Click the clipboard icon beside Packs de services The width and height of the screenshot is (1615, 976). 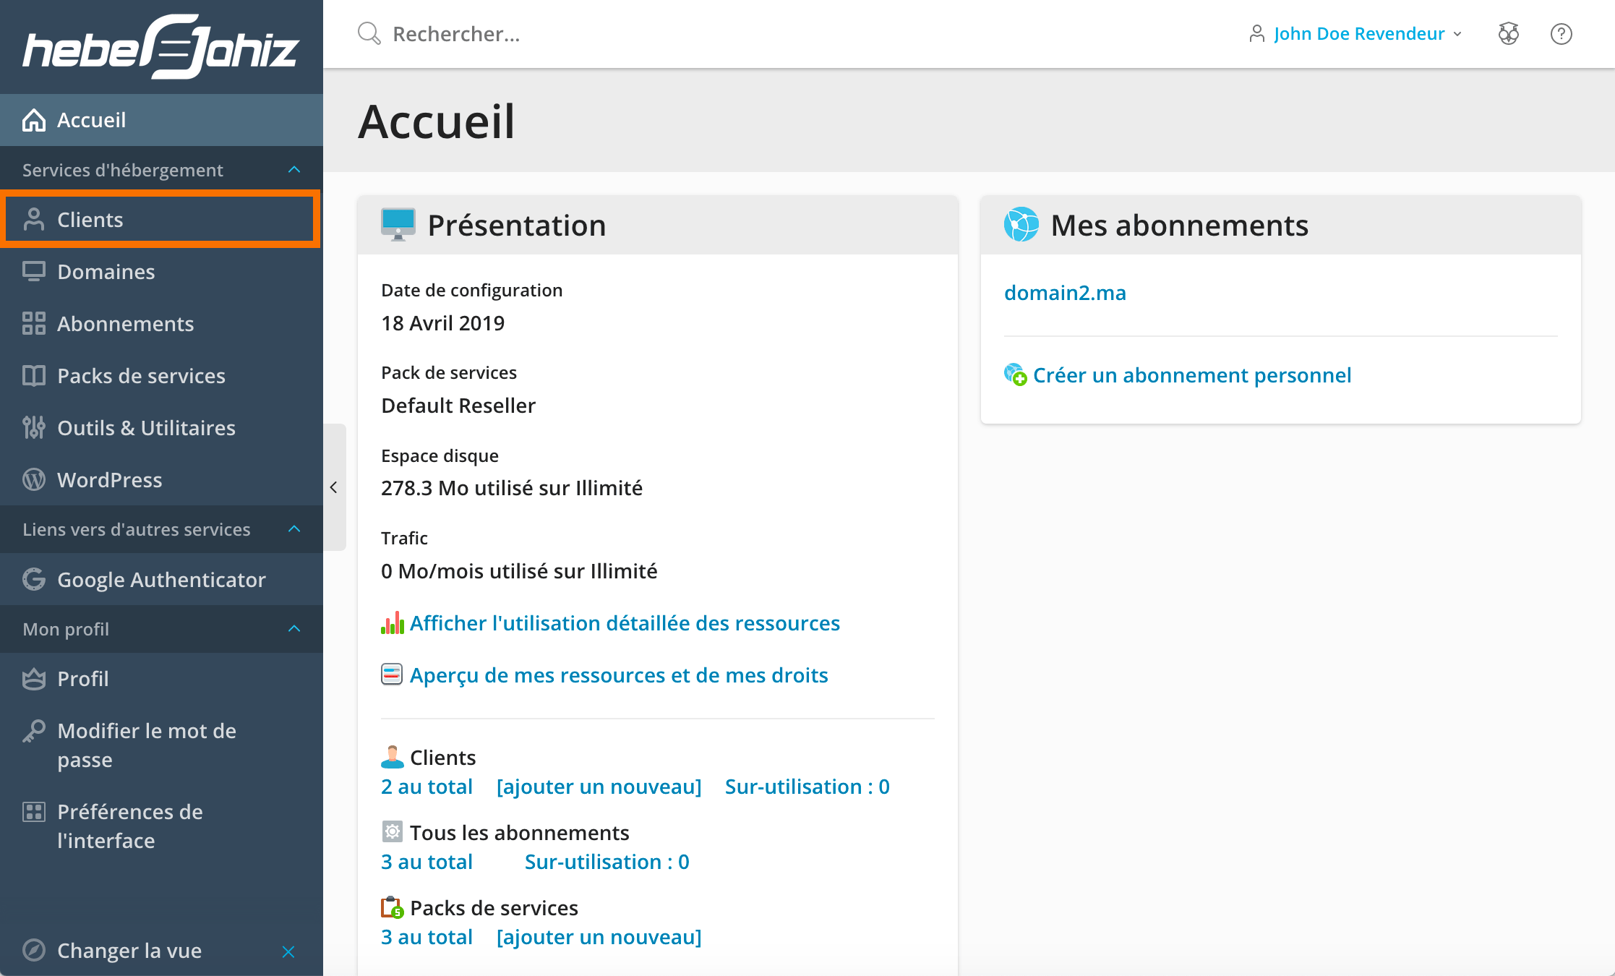(393, 907)
